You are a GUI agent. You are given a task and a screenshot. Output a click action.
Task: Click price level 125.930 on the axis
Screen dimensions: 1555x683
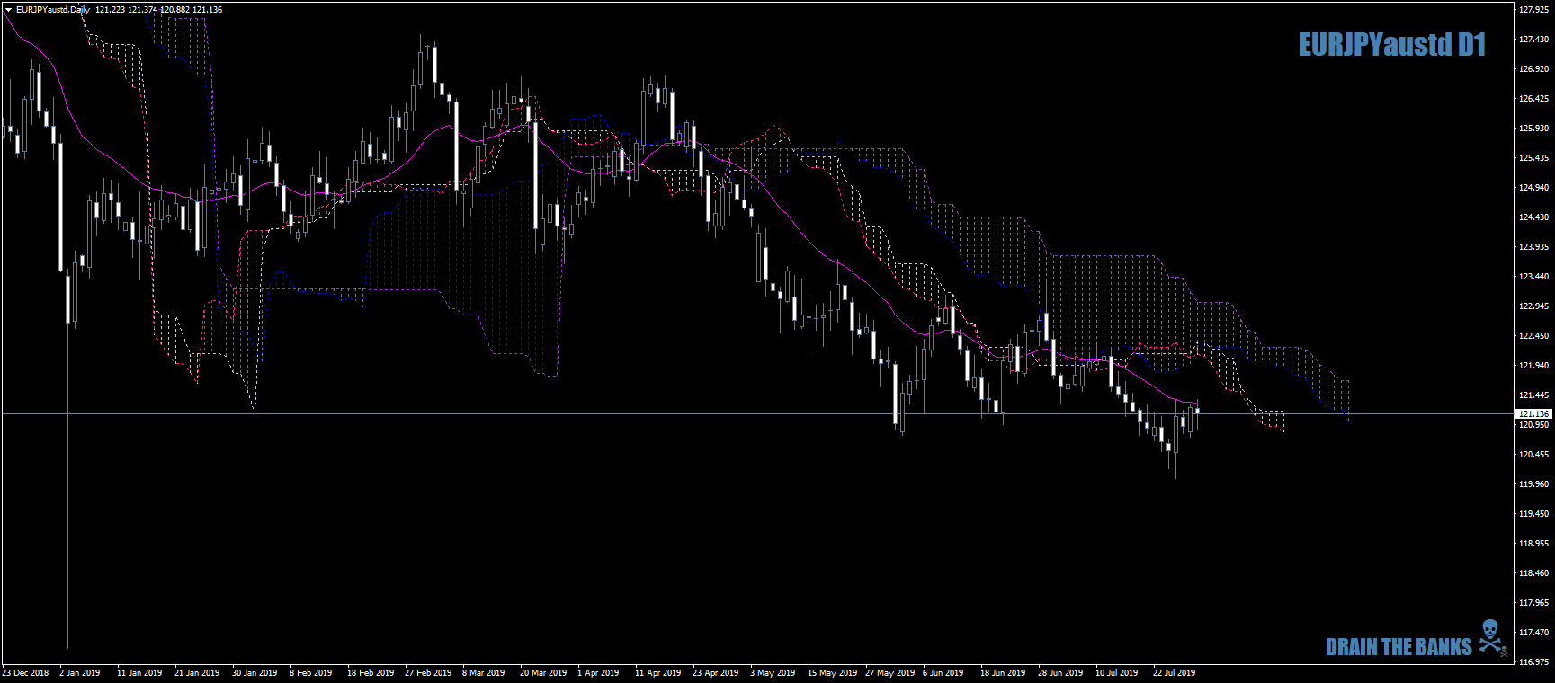(x=1533, y=129)
